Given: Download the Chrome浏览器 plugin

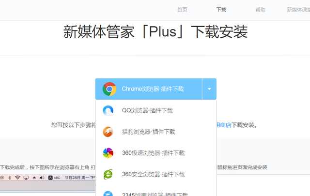Looking at the screenshot, I should point(149,89).
